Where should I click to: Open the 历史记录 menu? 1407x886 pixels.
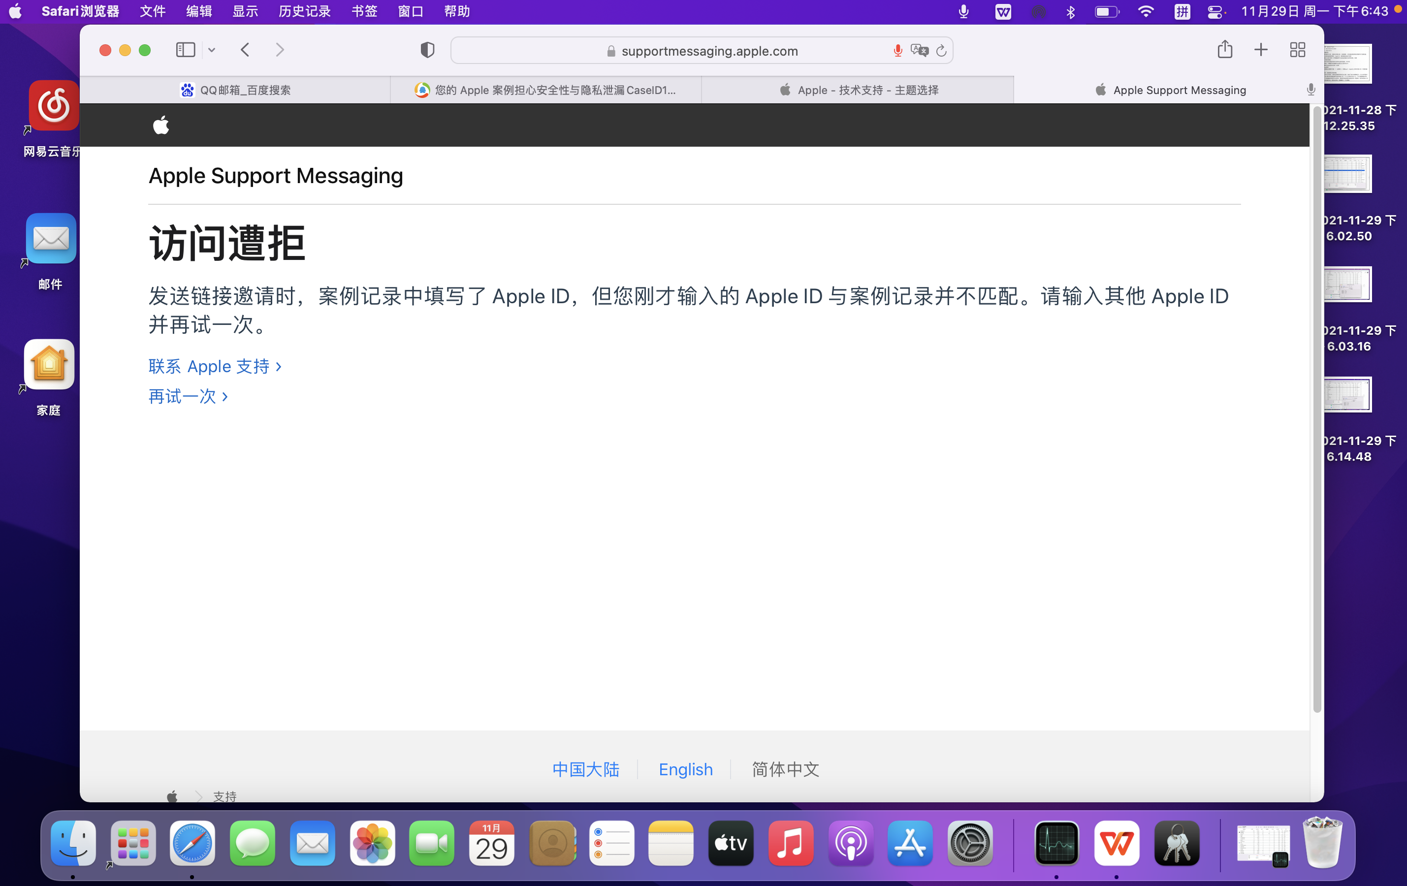(304, 12)
